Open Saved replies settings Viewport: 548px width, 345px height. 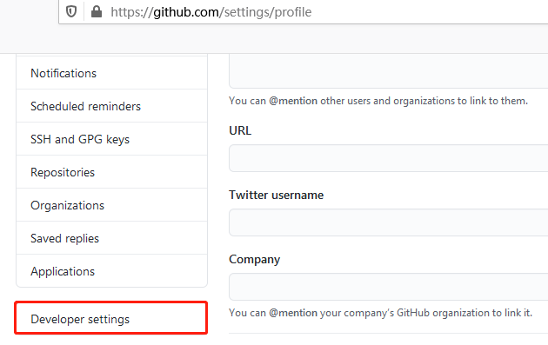click(x=112, y=238)
